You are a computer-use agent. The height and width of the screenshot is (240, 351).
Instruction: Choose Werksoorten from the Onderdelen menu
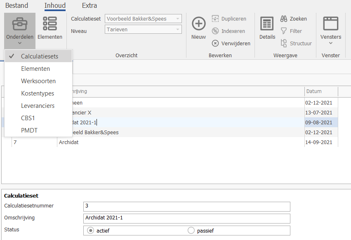click(38, 81)
